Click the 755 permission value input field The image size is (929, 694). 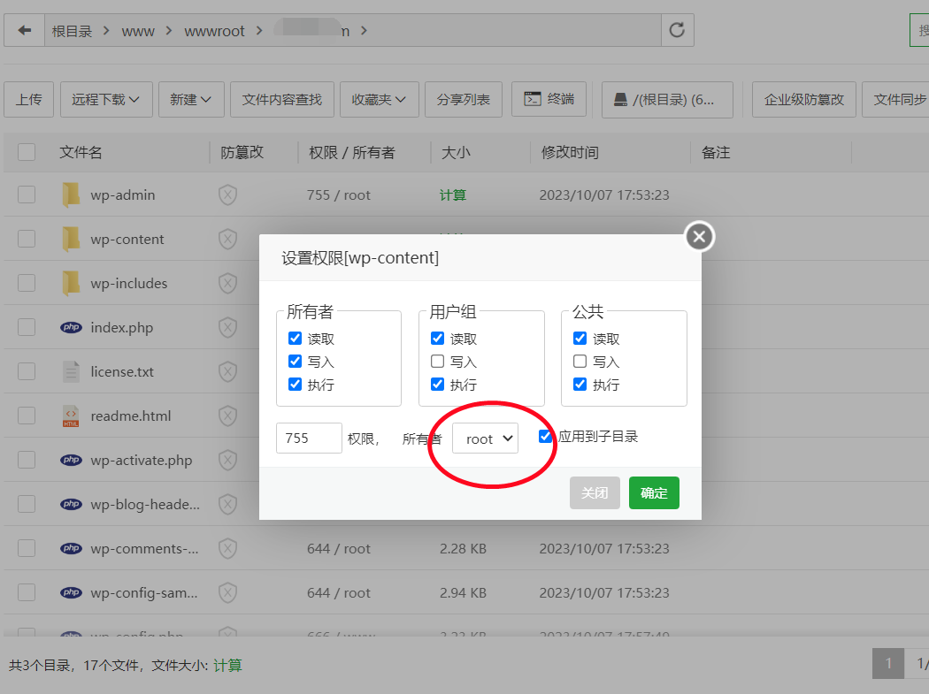pos(309,439)
